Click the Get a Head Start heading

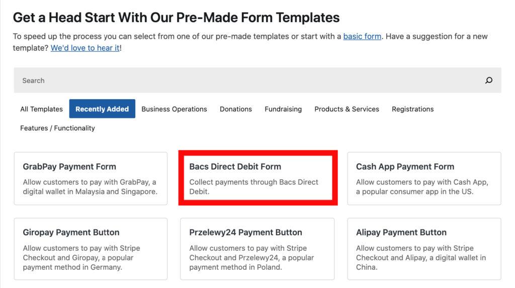click(x=176, y=18)
